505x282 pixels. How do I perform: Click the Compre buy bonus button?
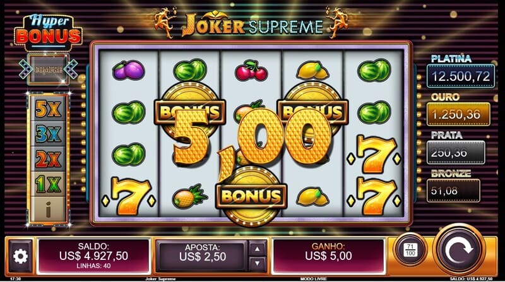tap(48, 69)
